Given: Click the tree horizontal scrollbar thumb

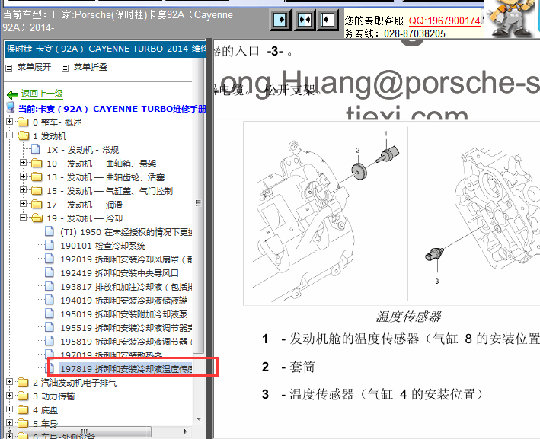Looking at the screenshot, I should (84, 431).
